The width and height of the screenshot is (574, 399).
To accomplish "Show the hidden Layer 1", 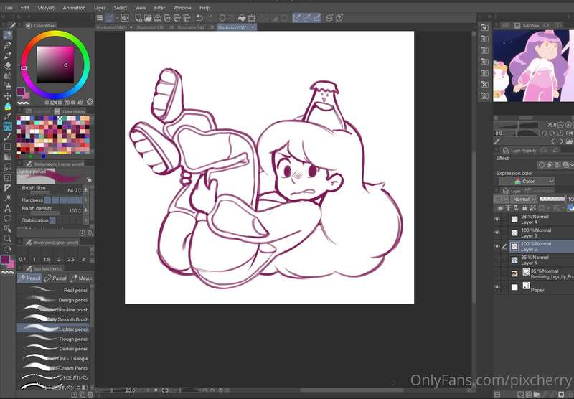I will [497, 260].
